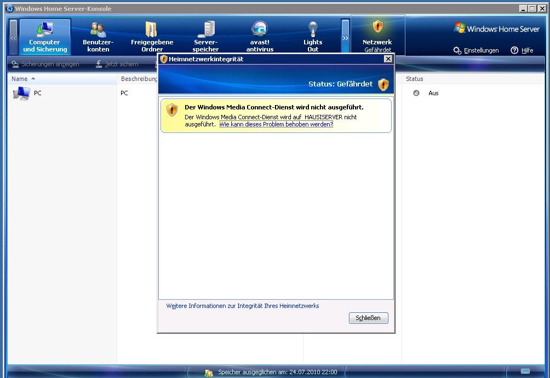Screen dimensions: 550x378
Task: Click the console window title bar icon
Action: click(x=10, y=8)
